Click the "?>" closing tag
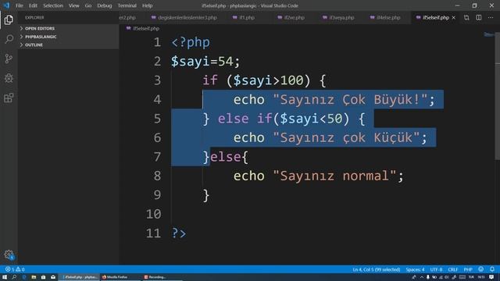The image size is (500, 281). (179, 233)
